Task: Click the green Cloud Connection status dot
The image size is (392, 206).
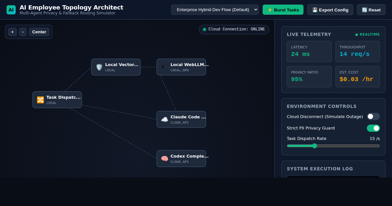Action: tap(204, 29)
